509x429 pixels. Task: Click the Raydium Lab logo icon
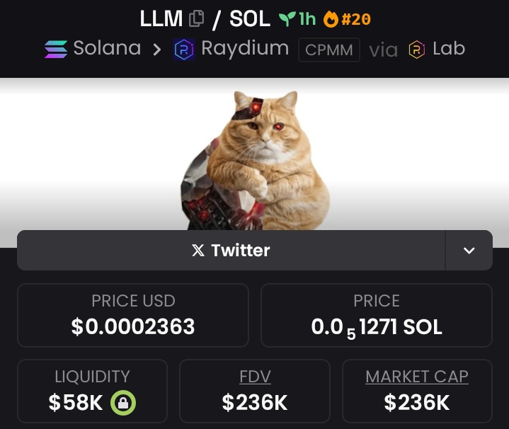pyautogui.click(x=417, y=50)
